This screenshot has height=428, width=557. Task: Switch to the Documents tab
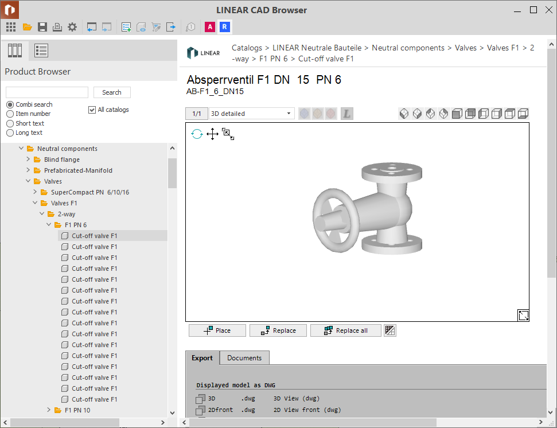tap(244, 358)
